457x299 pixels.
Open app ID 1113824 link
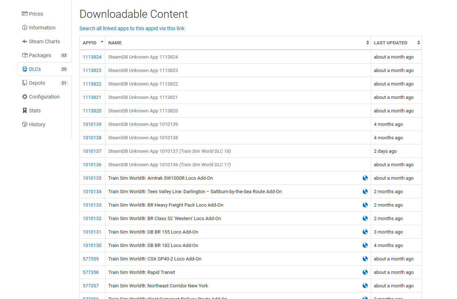92,57
